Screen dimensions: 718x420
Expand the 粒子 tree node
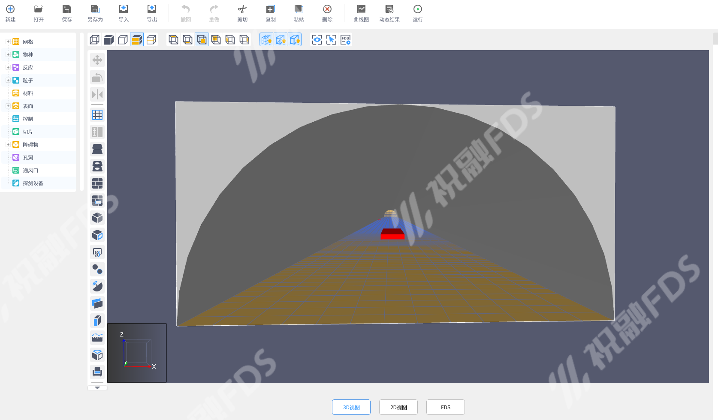pos(8,80)
